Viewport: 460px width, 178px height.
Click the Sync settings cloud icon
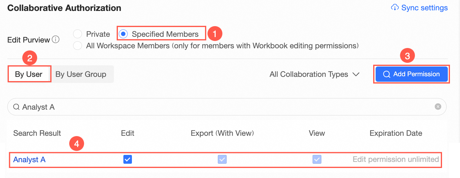click(x=395, y=8)
